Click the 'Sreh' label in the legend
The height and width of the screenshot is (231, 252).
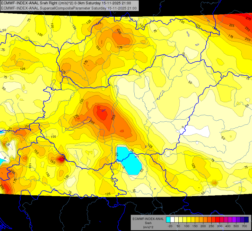click(148, 223)
